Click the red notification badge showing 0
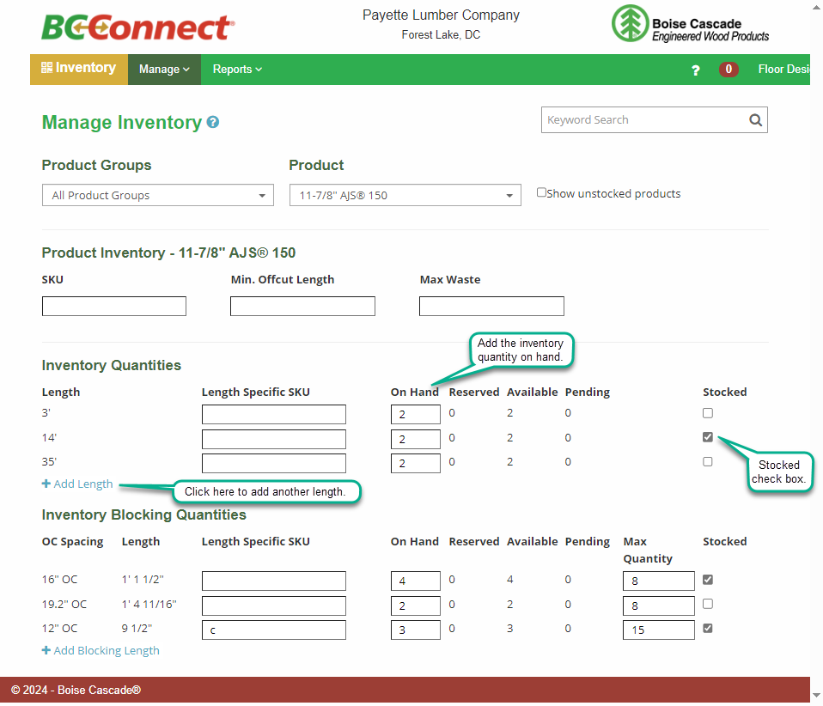823x706 pixels. click(729, 70)
